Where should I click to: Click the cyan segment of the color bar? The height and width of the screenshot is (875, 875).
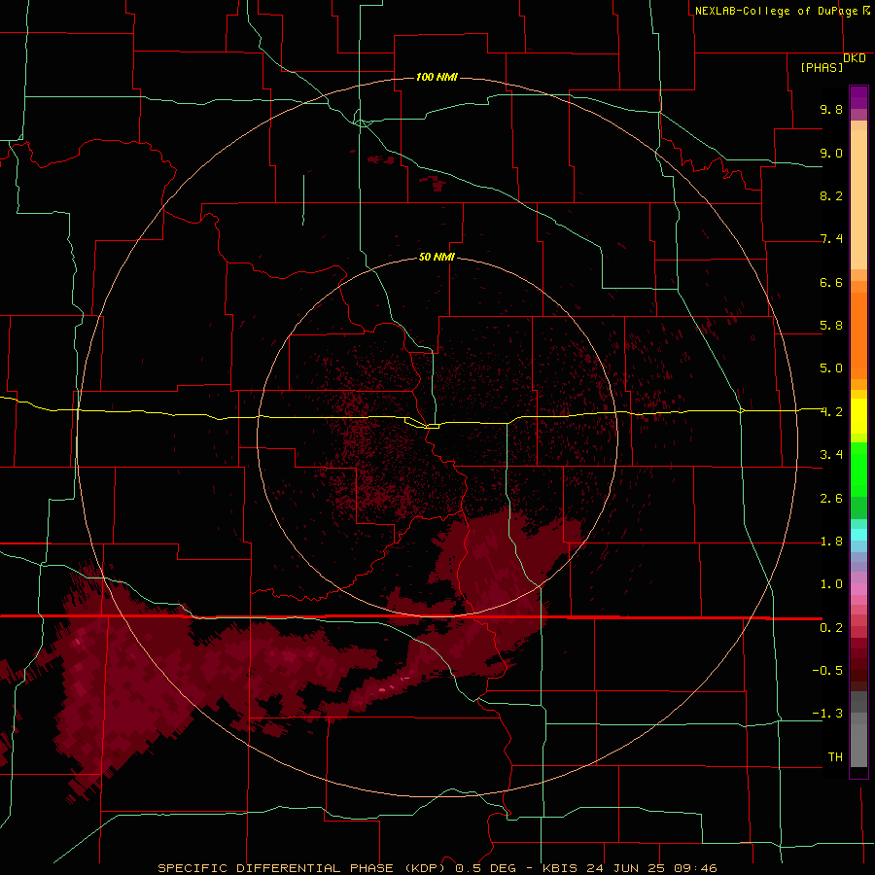(x=858, y=535)
